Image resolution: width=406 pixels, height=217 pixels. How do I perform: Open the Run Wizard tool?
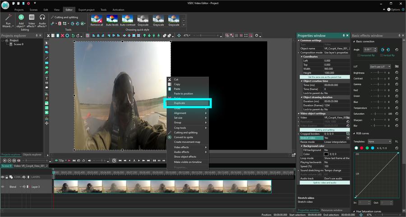tap(8, 21)
